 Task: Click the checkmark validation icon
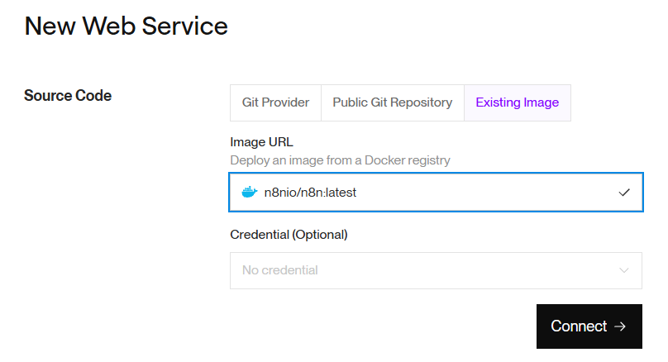[x=624, y=193]
